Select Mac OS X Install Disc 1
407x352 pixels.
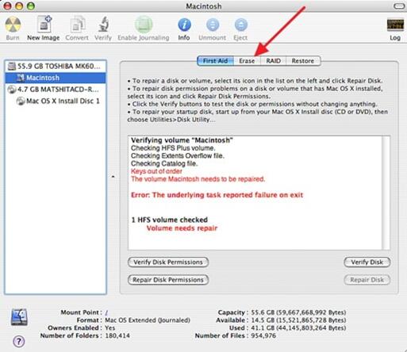pyautogui.click(x=58, y=101)
